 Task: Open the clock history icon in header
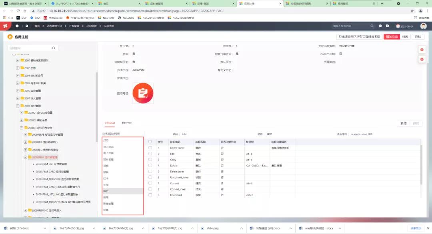point(17,26)
